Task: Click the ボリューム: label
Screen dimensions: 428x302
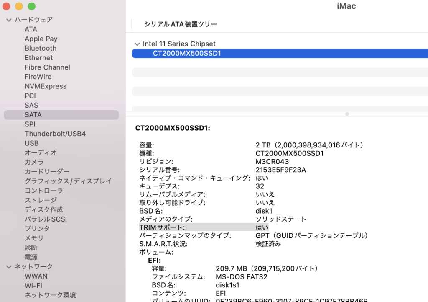Action: click(156, 252)
